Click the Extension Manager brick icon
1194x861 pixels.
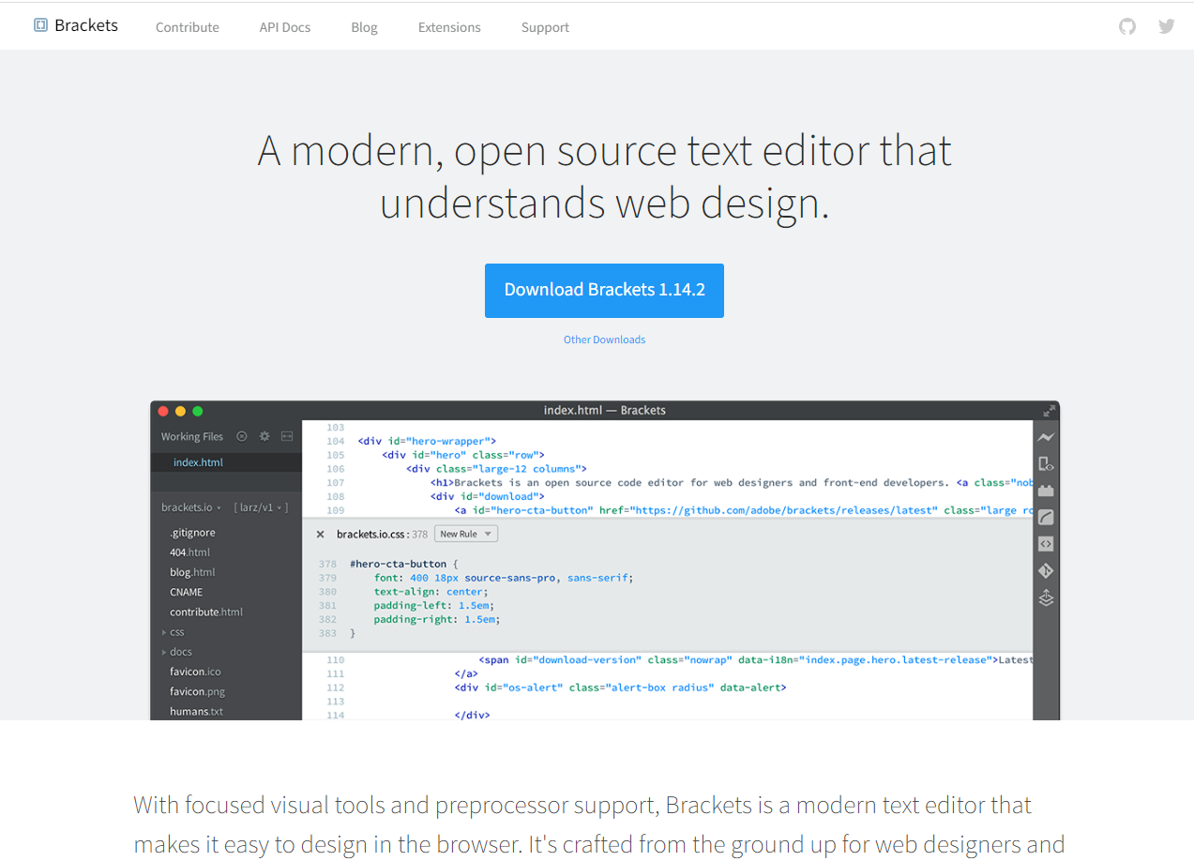1046,491
